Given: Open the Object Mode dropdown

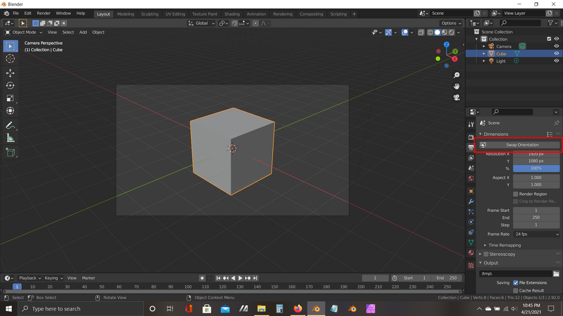Looking at the screenshot, I should (x=24, y=32).
